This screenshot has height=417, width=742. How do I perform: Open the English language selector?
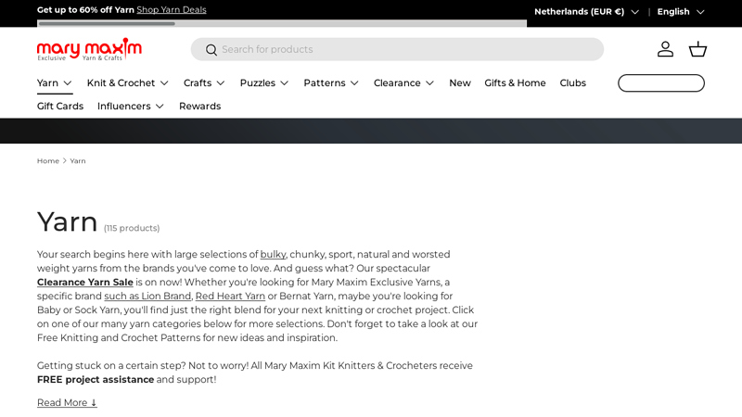(680, 12)
